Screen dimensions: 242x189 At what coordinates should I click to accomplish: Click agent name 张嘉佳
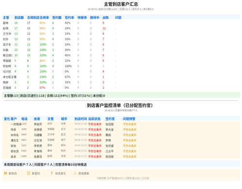(x=38, y=157)
